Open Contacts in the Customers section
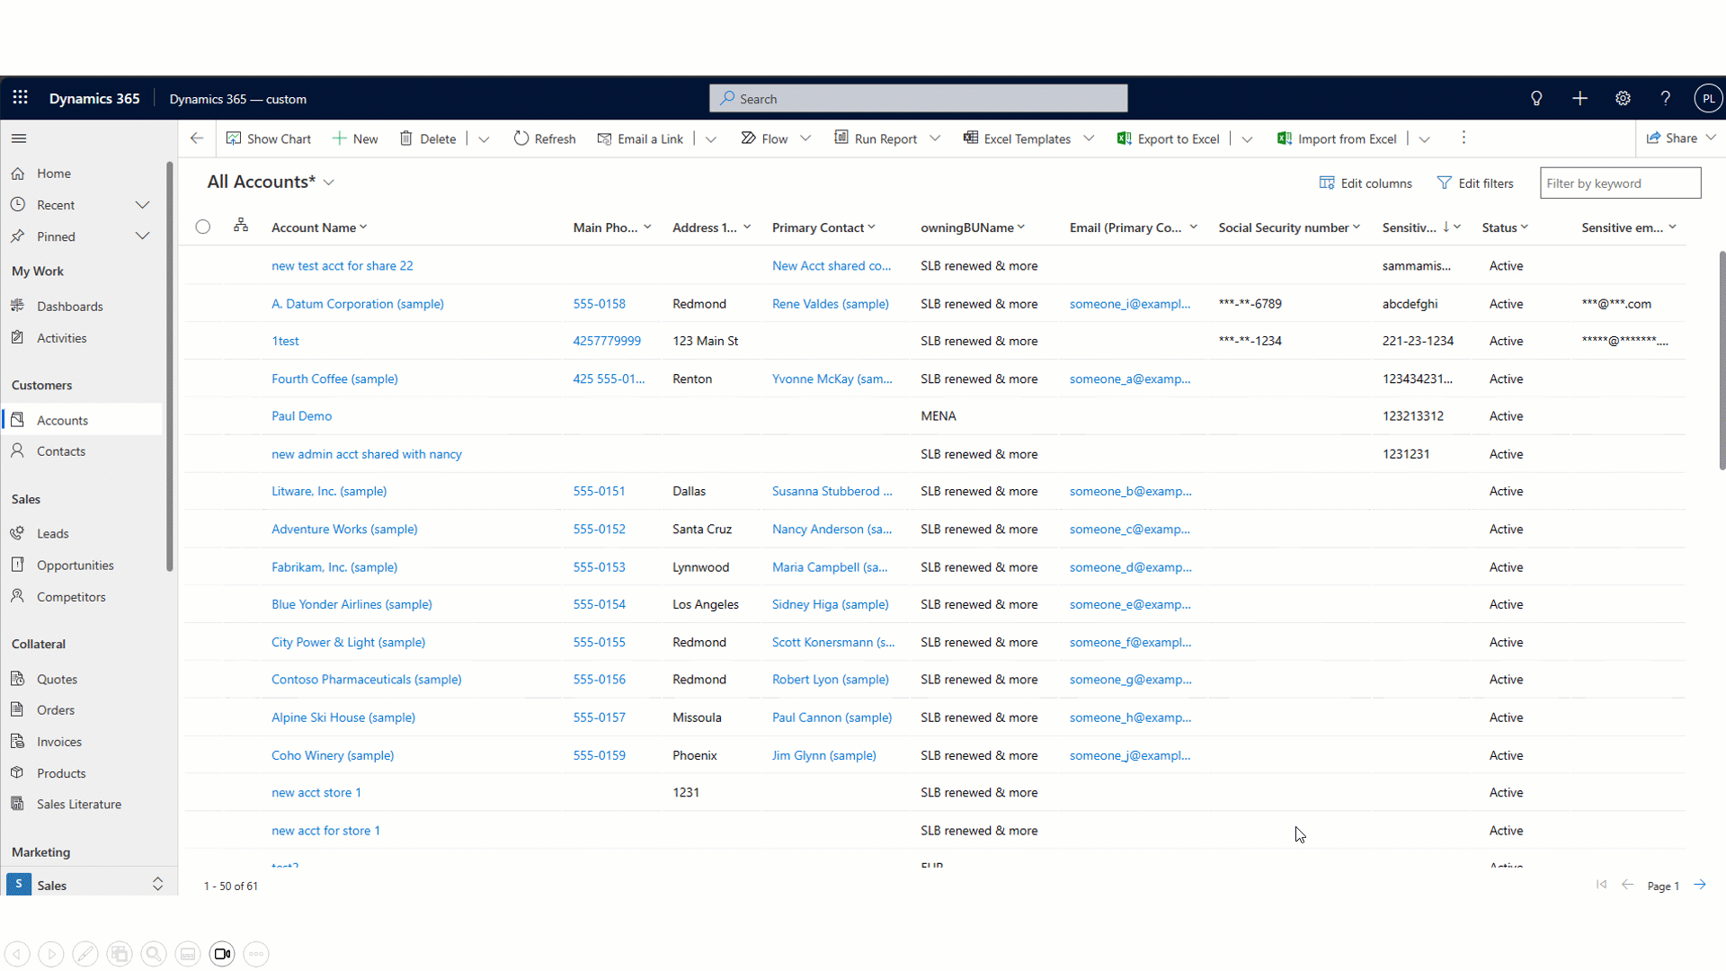 61,451
